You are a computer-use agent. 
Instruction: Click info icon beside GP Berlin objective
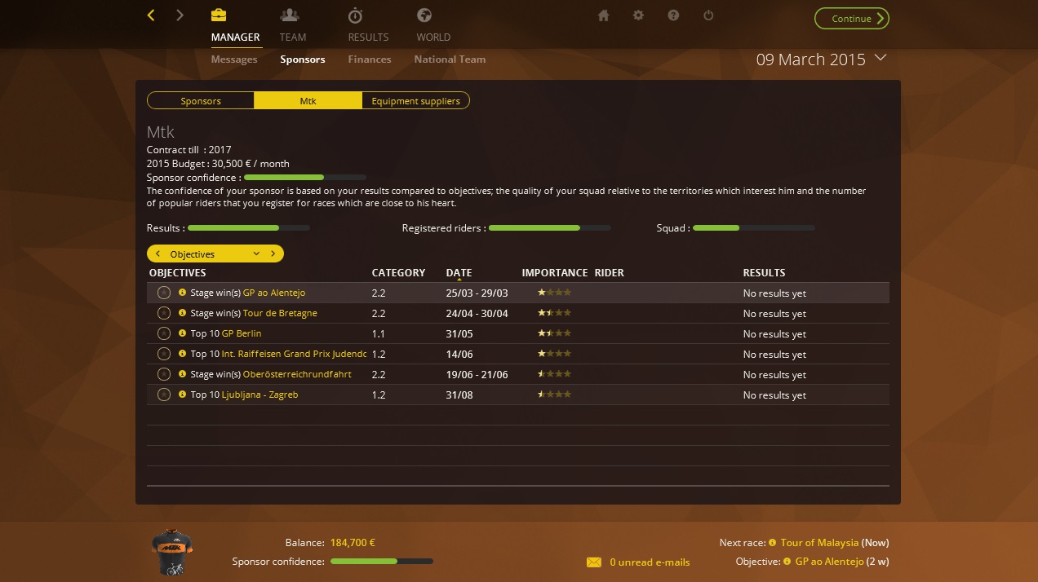182,333
